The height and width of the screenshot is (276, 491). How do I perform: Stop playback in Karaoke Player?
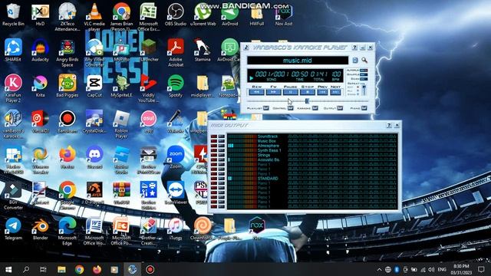(x=308, y=92)
